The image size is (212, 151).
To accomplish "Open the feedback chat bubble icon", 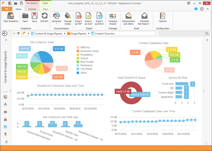I will pyautogui.click(x=196, y=9).
